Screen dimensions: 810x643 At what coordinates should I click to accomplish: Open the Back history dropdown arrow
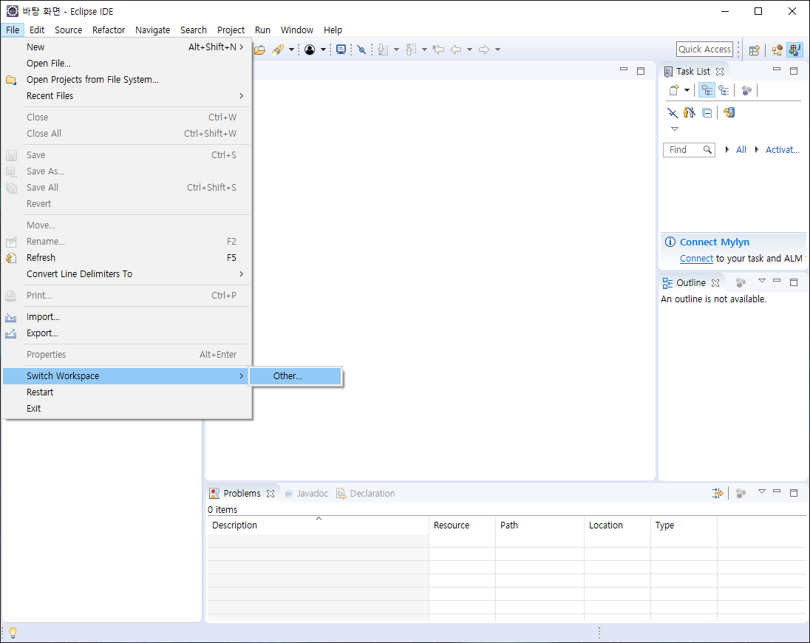469,50
